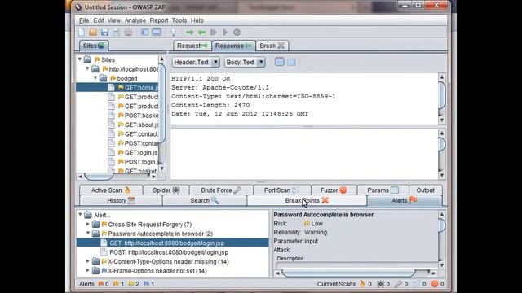Viewport: 522px width, 293px height.
Task: Collapse the bodgeit folder node
Action: (96, 78)
